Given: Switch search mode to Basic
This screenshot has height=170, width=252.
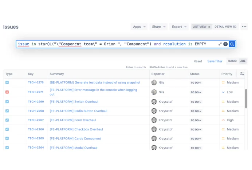Looking at the screenshot, I should tap(232, 61).
